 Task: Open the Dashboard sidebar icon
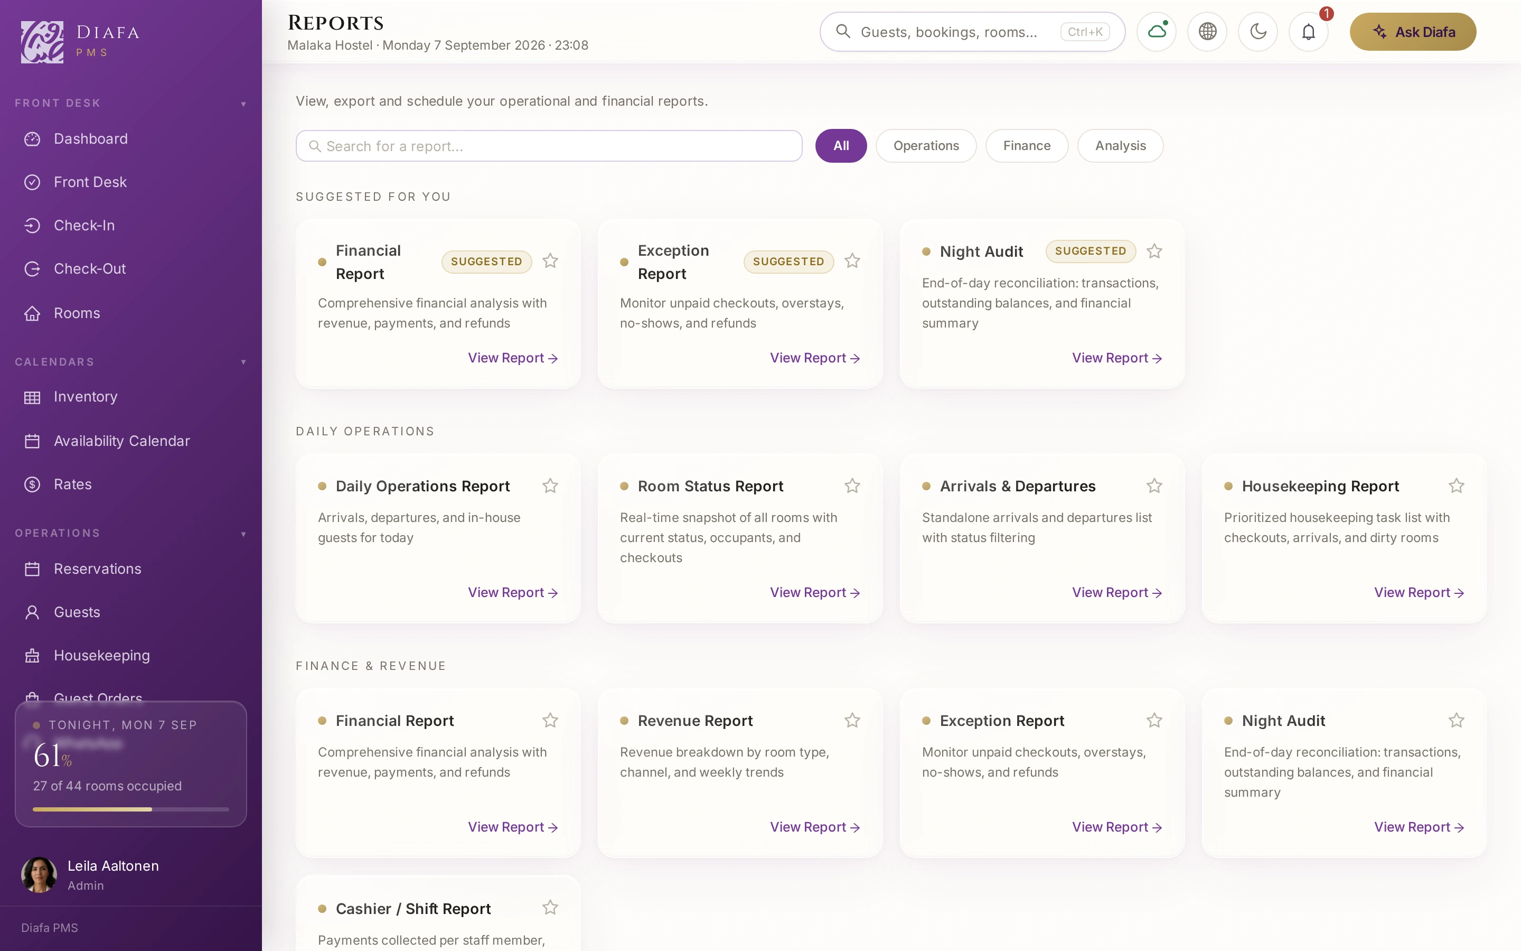32,139
